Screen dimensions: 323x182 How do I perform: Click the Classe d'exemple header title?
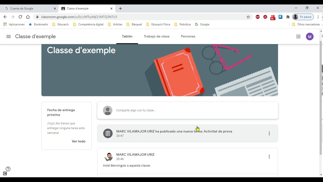(x=35, y=36)
